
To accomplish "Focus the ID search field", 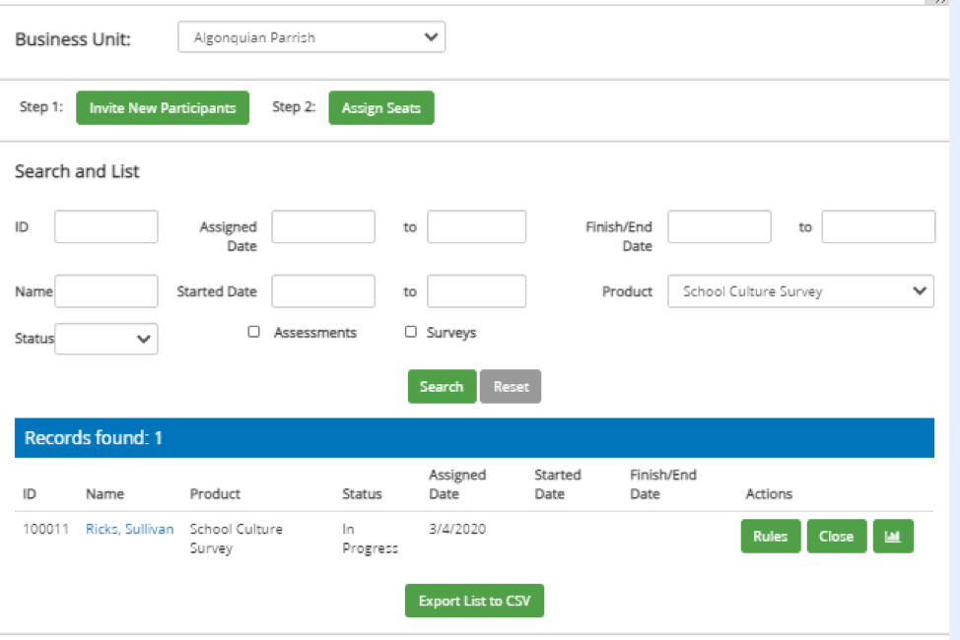I will pyautogui.click(x=106, y=226).
